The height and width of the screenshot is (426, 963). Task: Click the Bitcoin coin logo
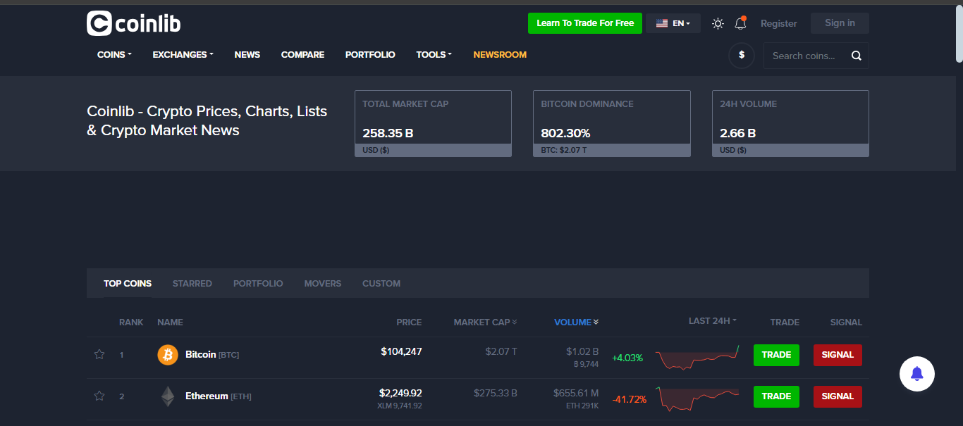tap(168, 355)
